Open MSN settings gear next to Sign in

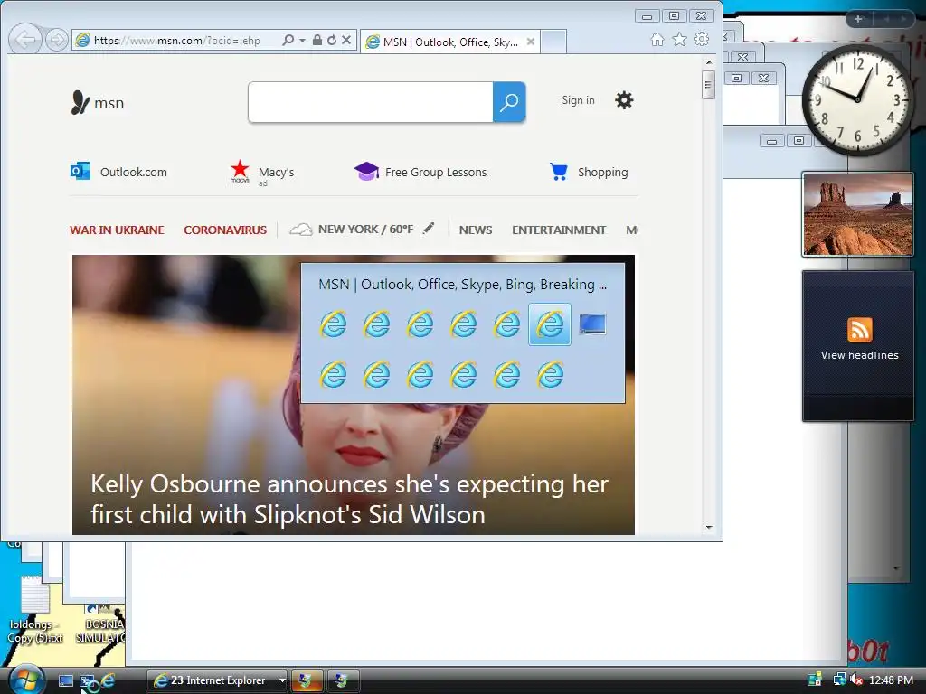[624, 100]
